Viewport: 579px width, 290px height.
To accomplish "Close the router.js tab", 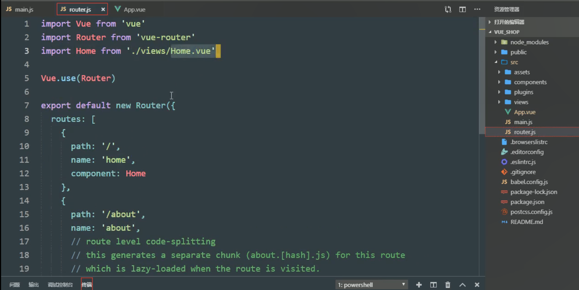I will point(103,9).
